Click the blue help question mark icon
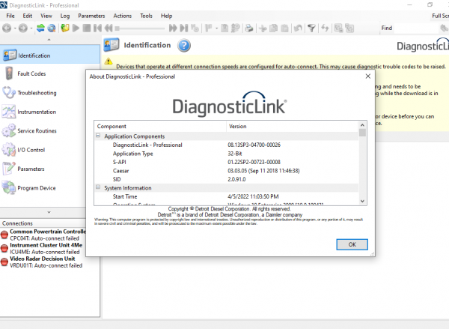This screenshot has width=449, height=329. pos(184,45)
